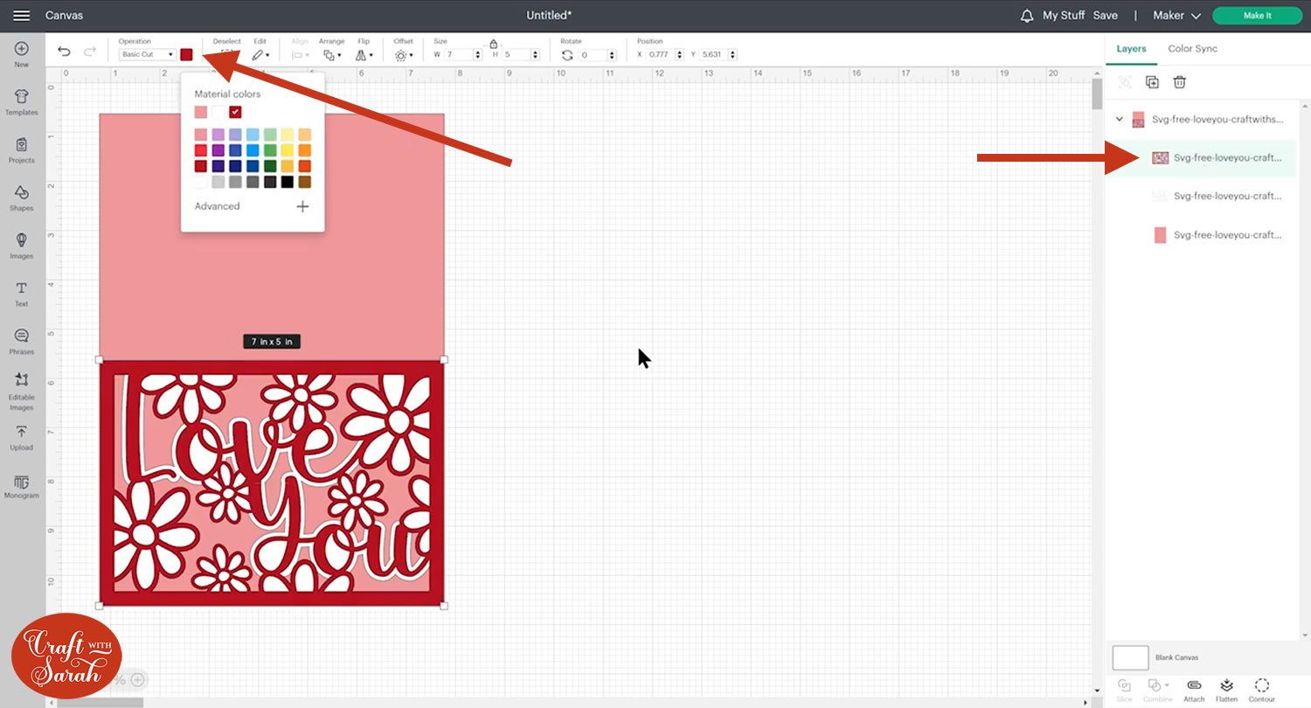Open the Templates panel
Image resolution: width=1311 pixels, height=708 pixels.
[x=22, y=101]
